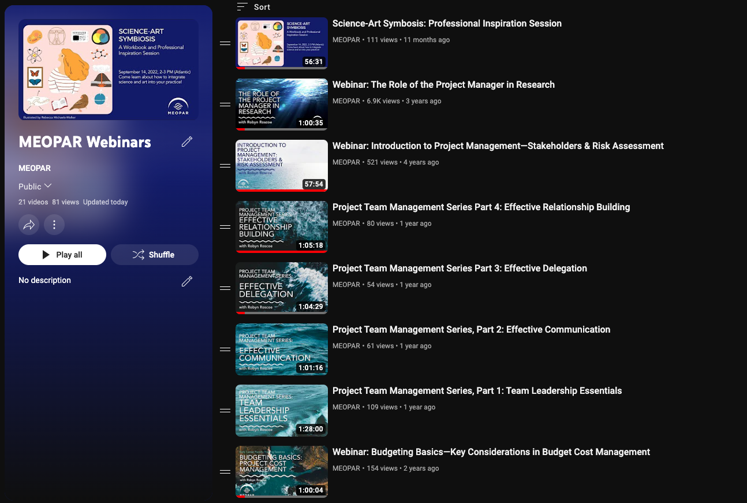Click '2 years ago' under Budgeting Basics
The height and width of the screenshot is (503, 747).
[421, 468]
